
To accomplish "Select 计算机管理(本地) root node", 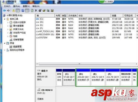I will (x=14, y=16).
